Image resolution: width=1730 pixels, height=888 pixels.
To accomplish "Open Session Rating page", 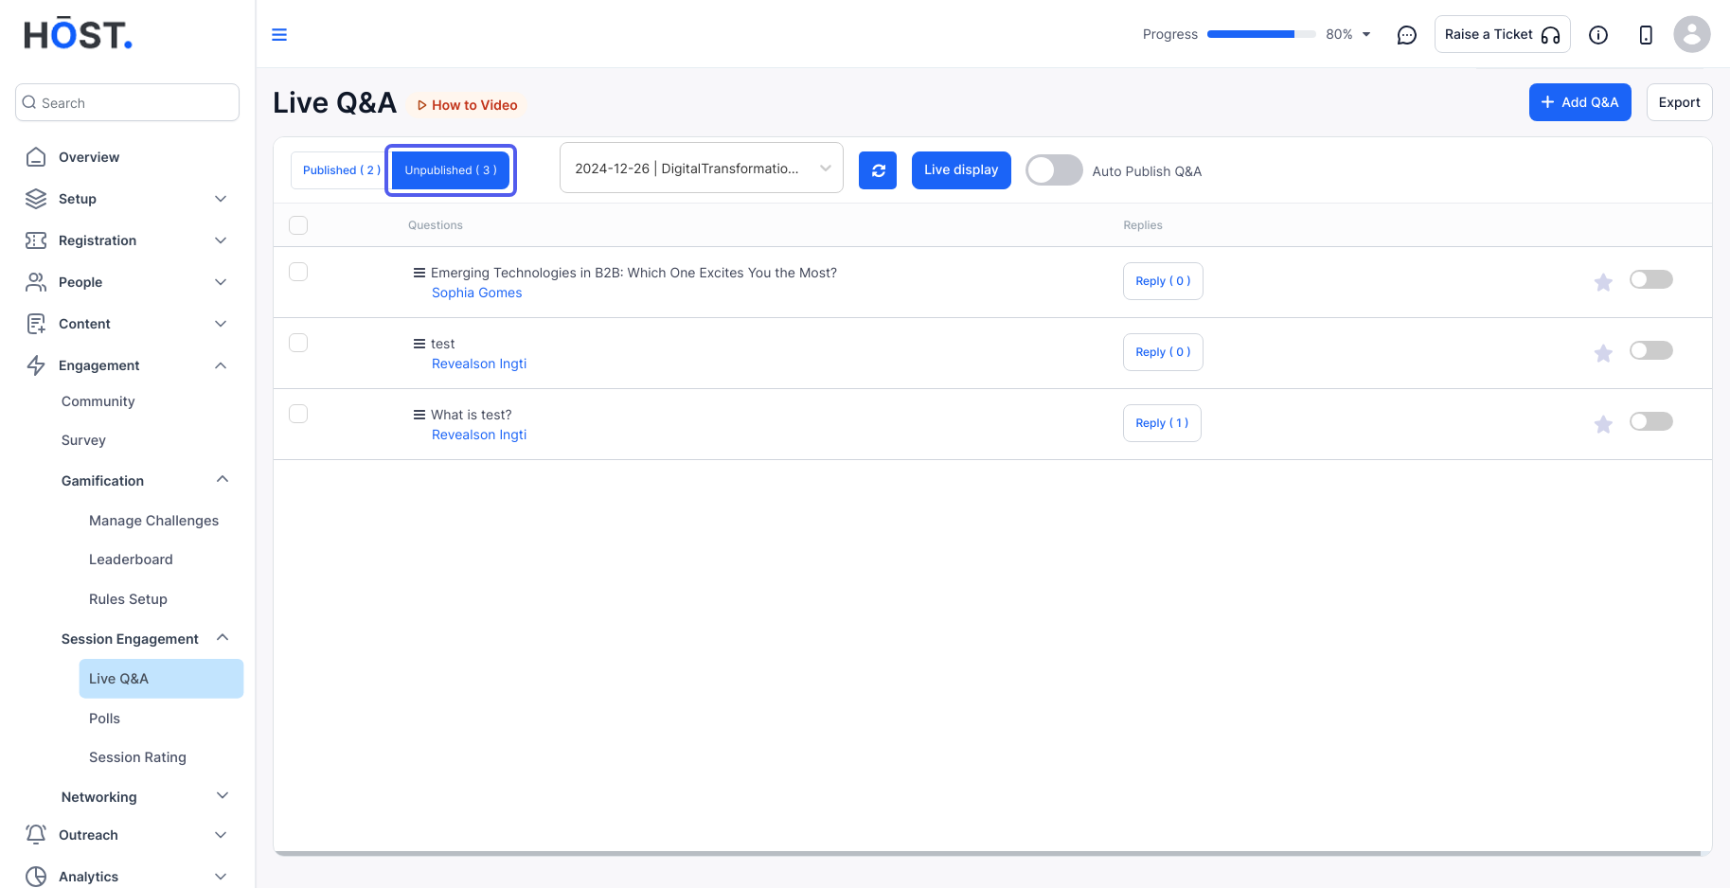I will point(137,757).
